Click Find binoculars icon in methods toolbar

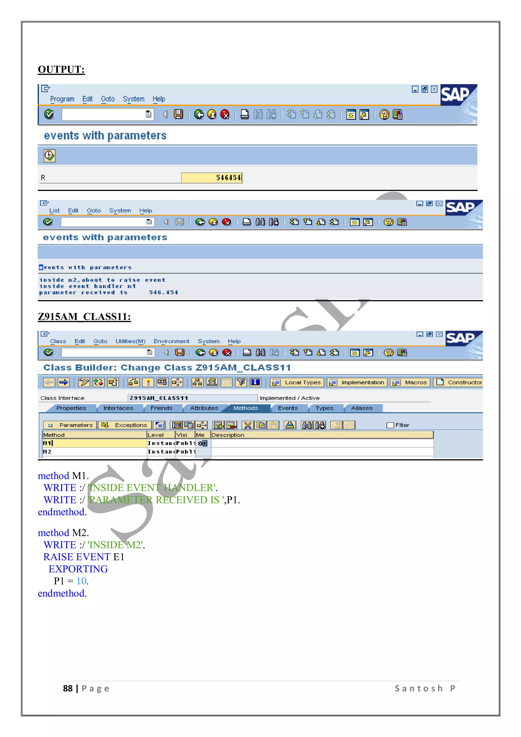[307, 425]
